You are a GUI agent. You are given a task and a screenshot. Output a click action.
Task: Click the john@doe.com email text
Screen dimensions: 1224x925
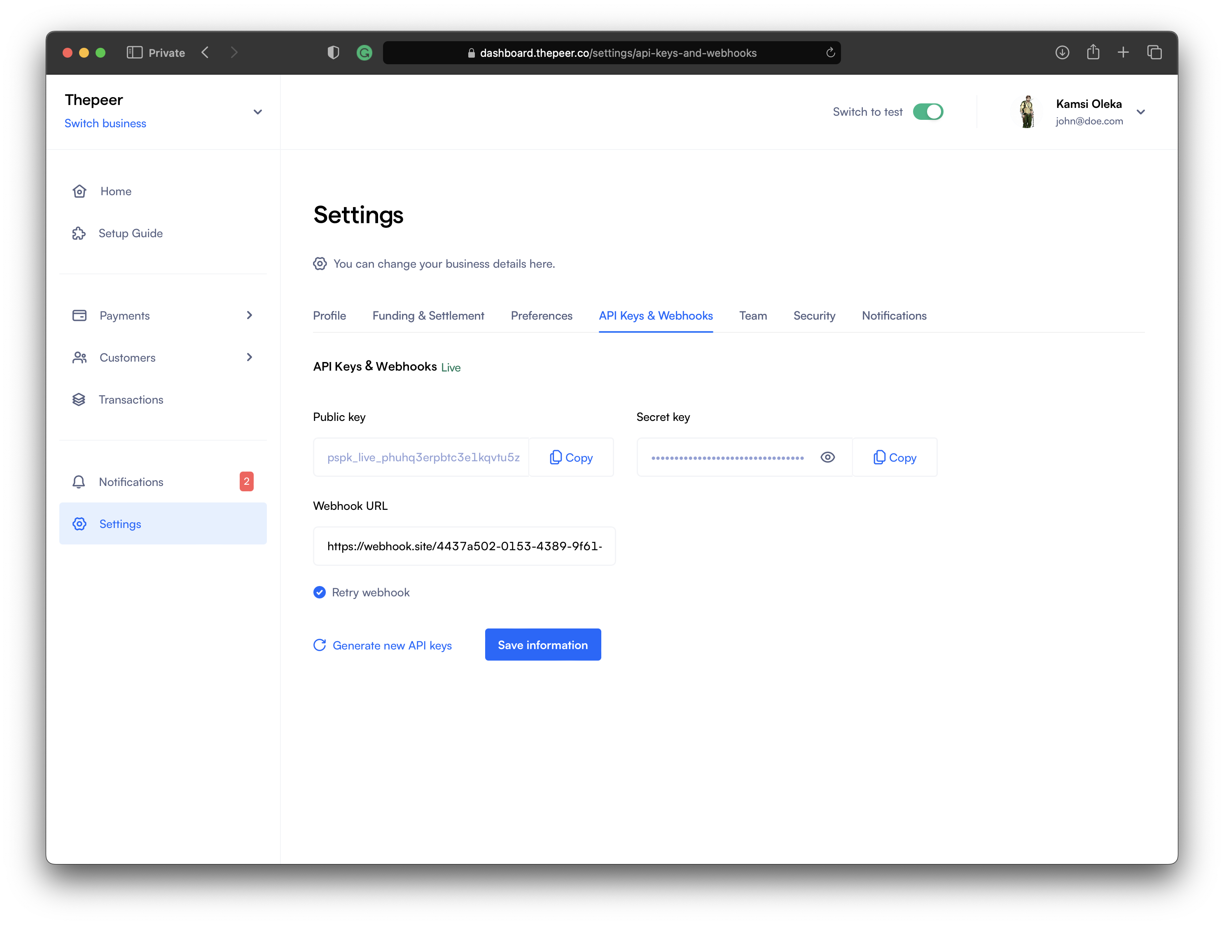[x=1089, y=121]
